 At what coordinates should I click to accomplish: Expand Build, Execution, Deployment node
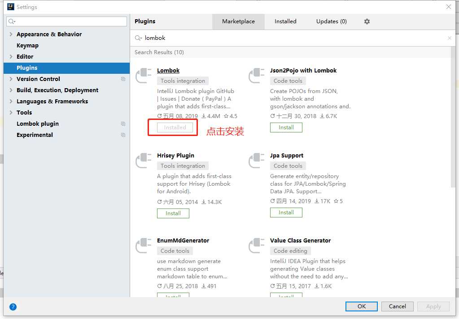coord(11,90)
